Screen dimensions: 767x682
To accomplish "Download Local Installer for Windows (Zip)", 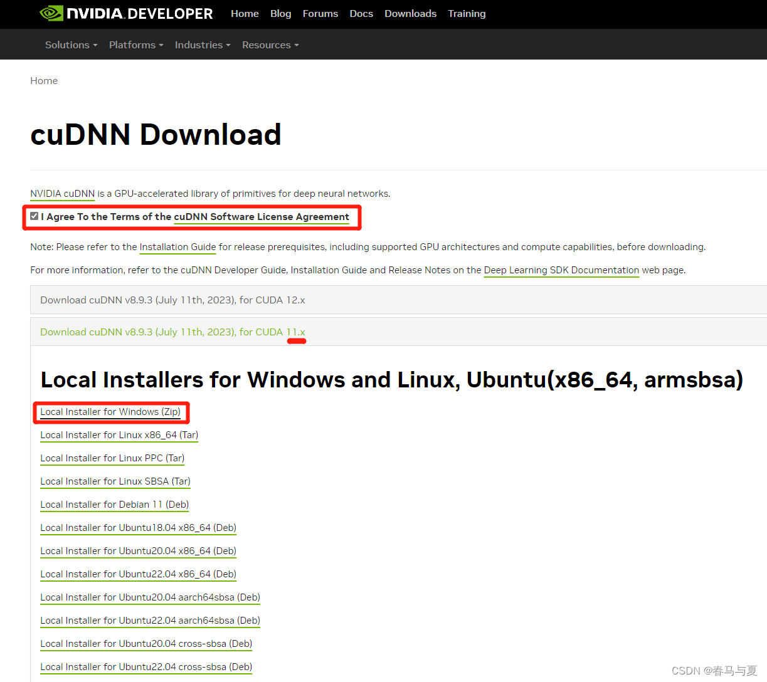I will (x=110, y=412).
